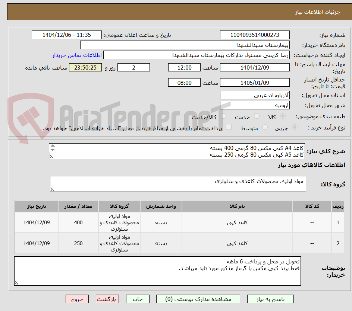
Task: Click resize handle of گروه کالا box
Action: coord(52,189)
